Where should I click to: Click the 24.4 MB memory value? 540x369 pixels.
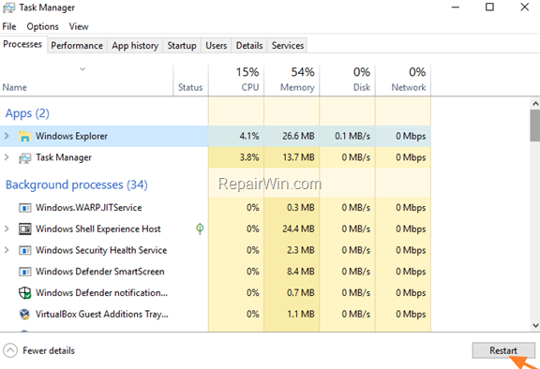(x=298, y=229)
